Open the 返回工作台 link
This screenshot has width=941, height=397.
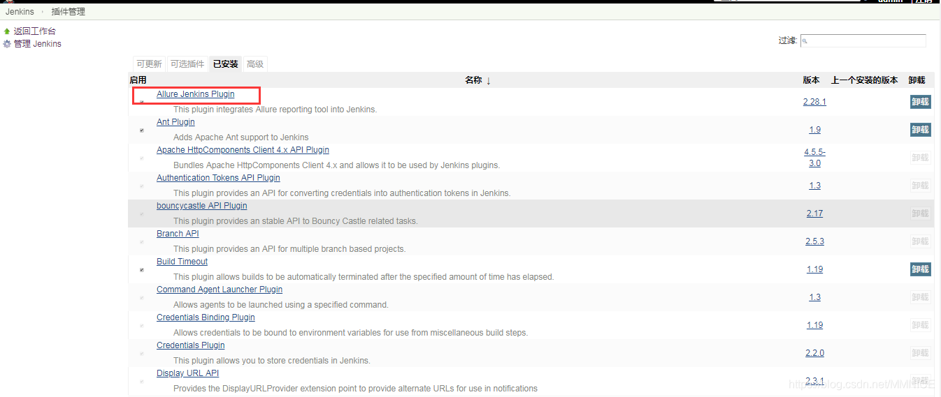(35, 31)
